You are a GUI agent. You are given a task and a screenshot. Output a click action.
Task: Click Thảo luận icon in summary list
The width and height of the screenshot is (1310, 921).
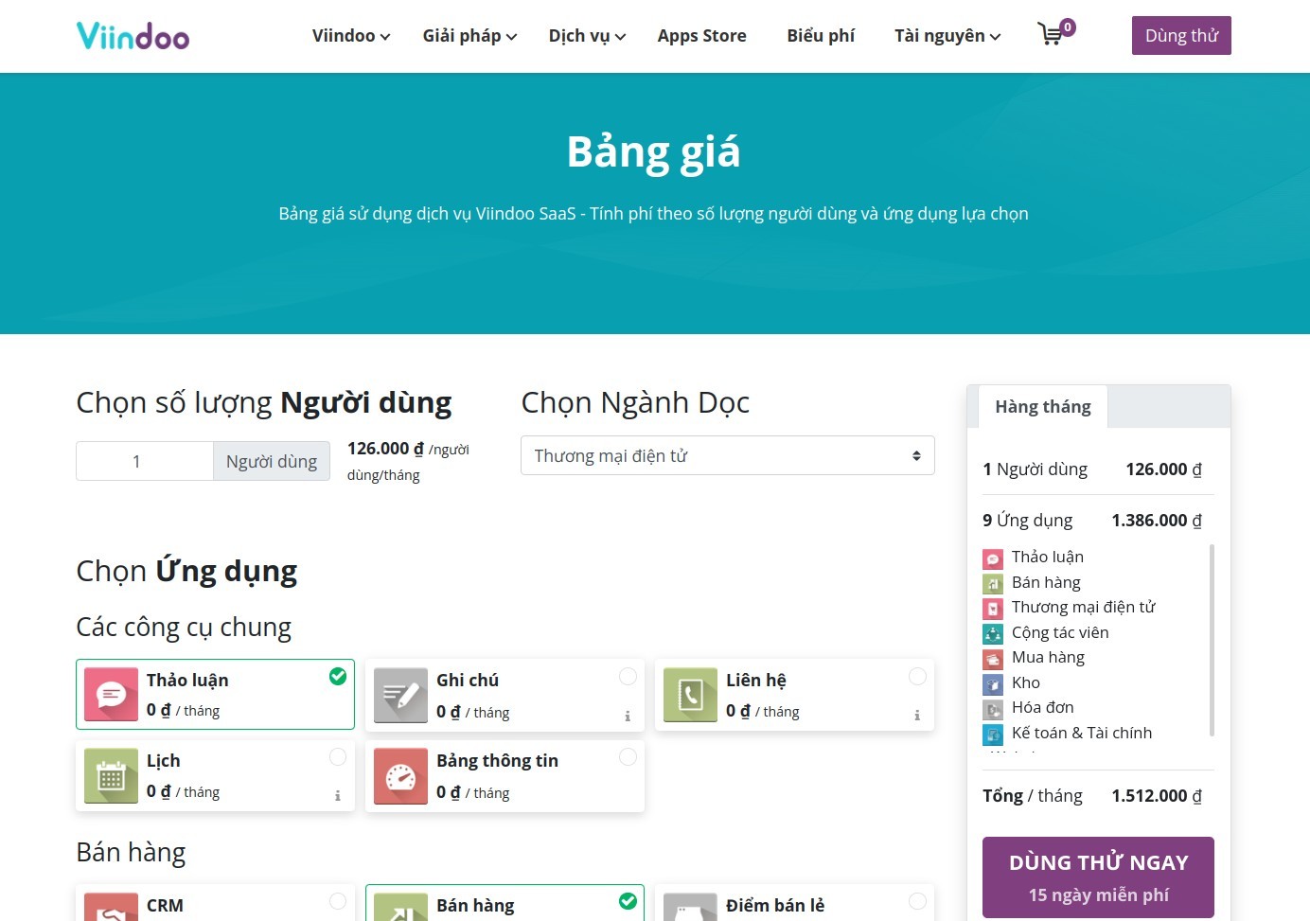point(993,558)
